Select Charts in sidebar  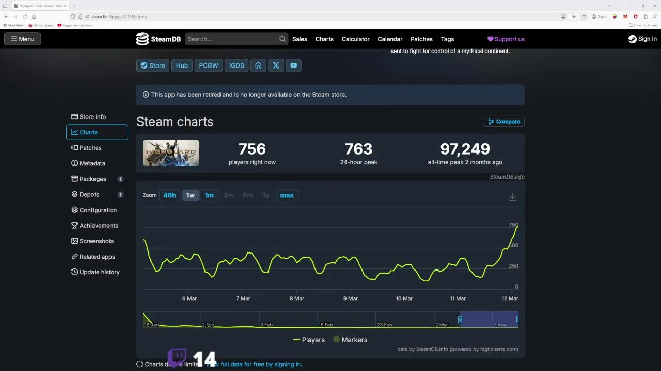click(x=97, y=132)
